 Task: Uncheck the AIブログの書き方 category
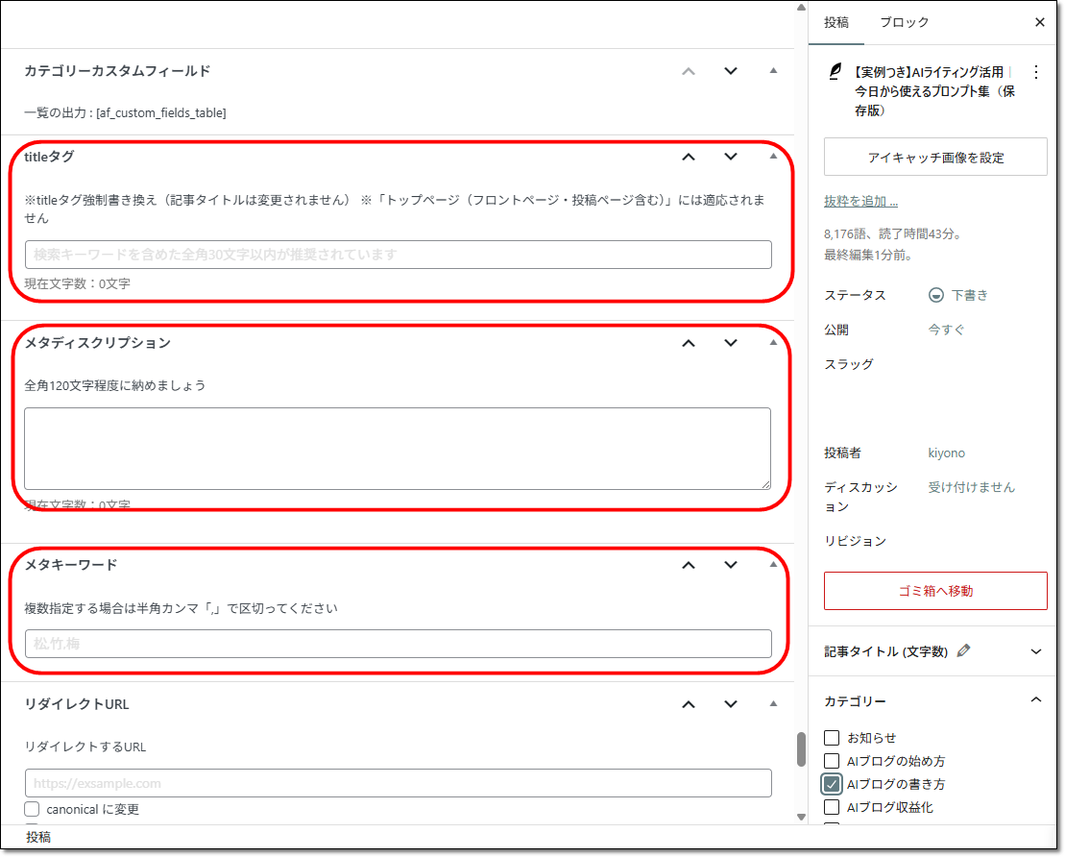(x=831, y=783)
